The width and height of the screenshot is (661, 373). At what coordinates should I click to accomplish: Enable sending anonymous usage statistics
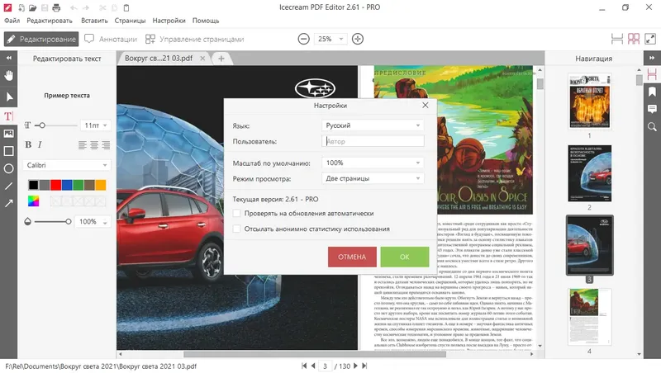click(237, 229)
